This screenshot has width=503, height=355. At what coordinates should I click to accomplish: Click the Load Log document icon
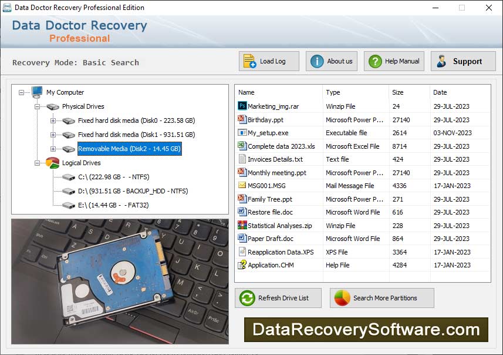(249, 61)
